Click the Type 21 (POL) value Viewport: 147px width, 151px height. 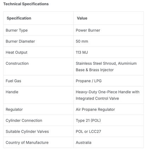pos(88,120)
